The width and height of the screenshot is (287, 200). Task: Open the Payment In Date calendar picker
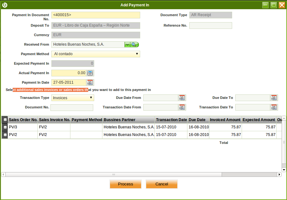tap(90, 82)
